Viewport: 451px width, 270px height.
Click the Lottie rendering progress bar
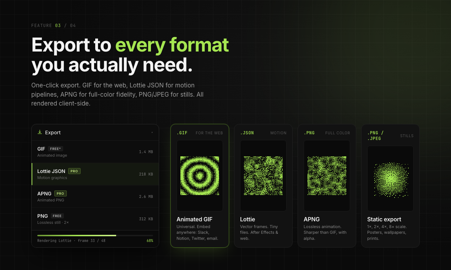(95, 236)
